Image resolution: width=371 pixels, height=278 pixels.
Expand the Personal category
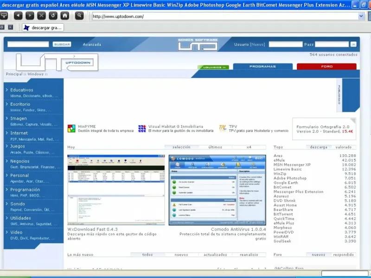click(x=19, y=176)
